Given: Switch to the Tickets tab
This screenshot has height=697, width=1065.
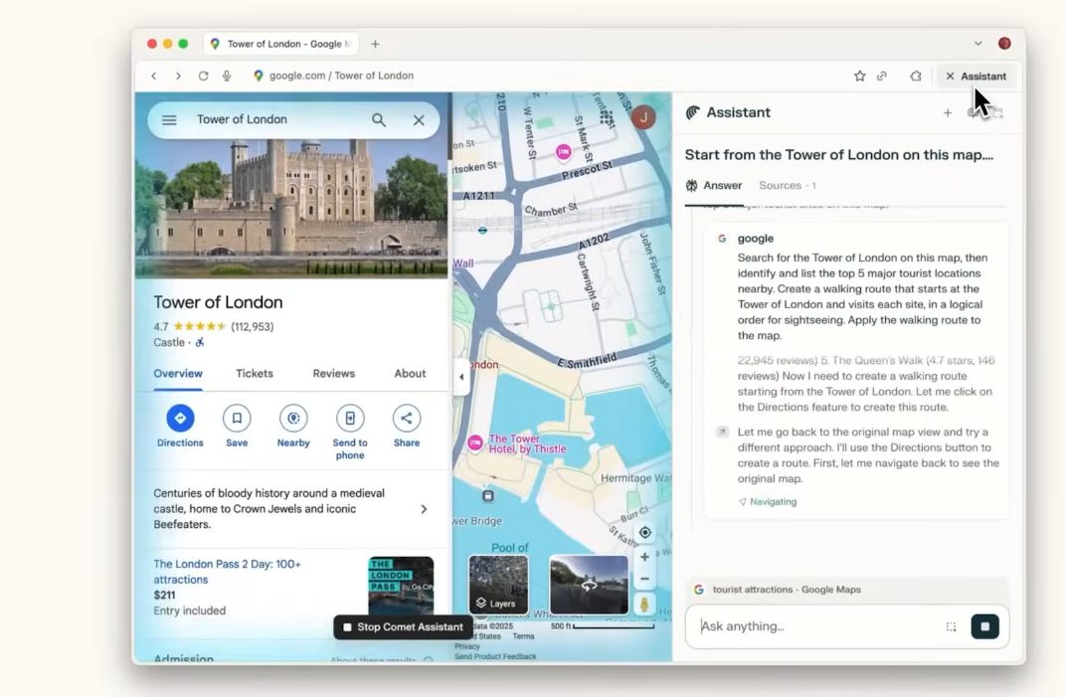Looking at the screenshot, I should pos(255,374).
